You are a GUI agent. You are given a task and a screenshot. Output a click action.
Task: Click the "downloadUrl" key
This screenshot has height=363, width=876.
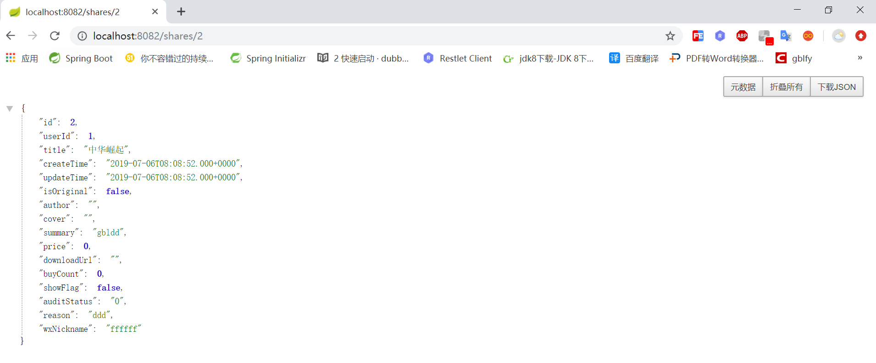68,260
